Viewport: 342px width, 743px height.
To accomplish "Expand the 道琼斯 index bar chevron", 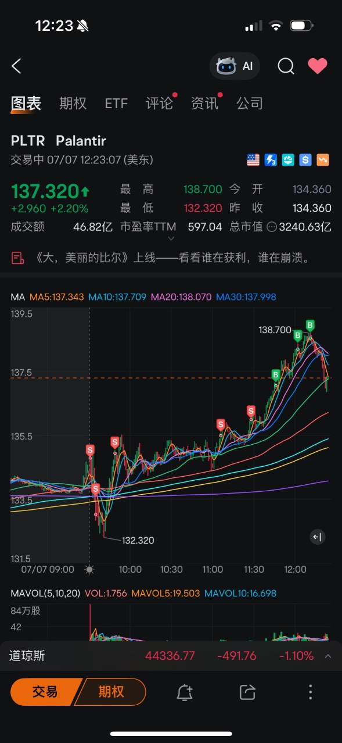I will [x=328, y=656].
